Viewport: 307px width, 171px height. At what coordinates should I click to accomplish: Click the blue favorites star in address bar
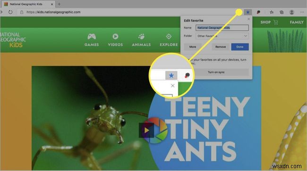(247, 12)
